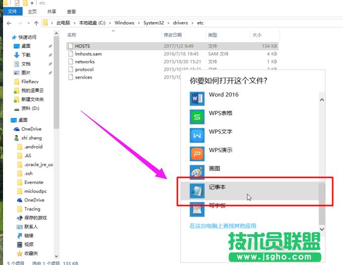
Task: Click the back navigation arrow
Action: click(x=9, y=23)
